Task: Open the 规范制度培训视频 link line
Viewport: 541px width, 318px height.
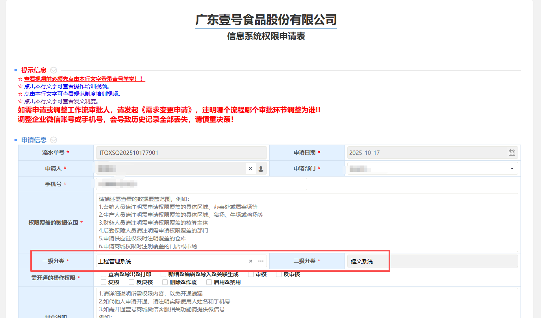Action: [x=72, y=94]
